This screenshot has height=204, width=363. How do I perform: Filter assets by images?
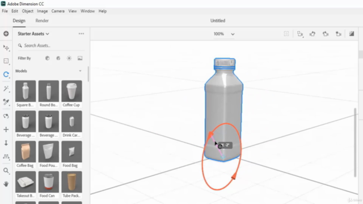click(x=80, y=58)
